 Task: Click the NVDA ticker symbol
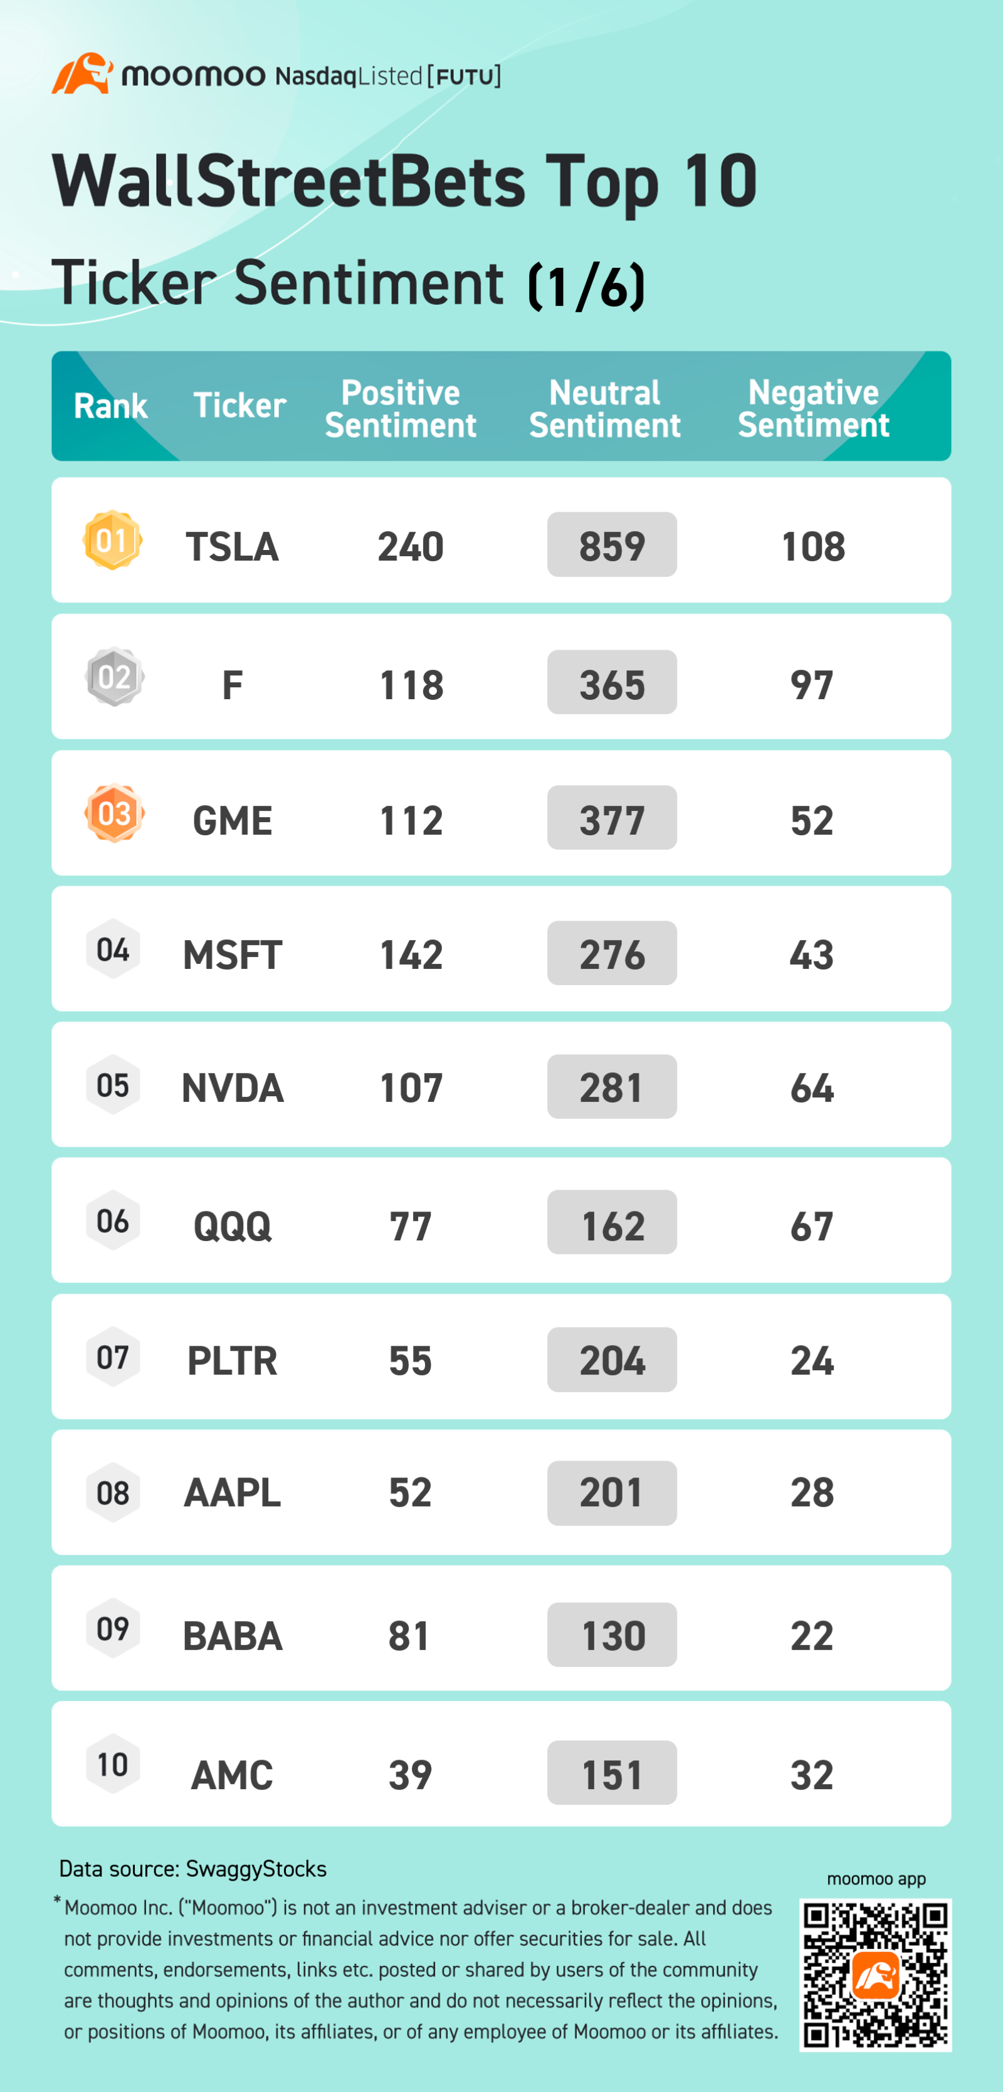coord(233,1087)
